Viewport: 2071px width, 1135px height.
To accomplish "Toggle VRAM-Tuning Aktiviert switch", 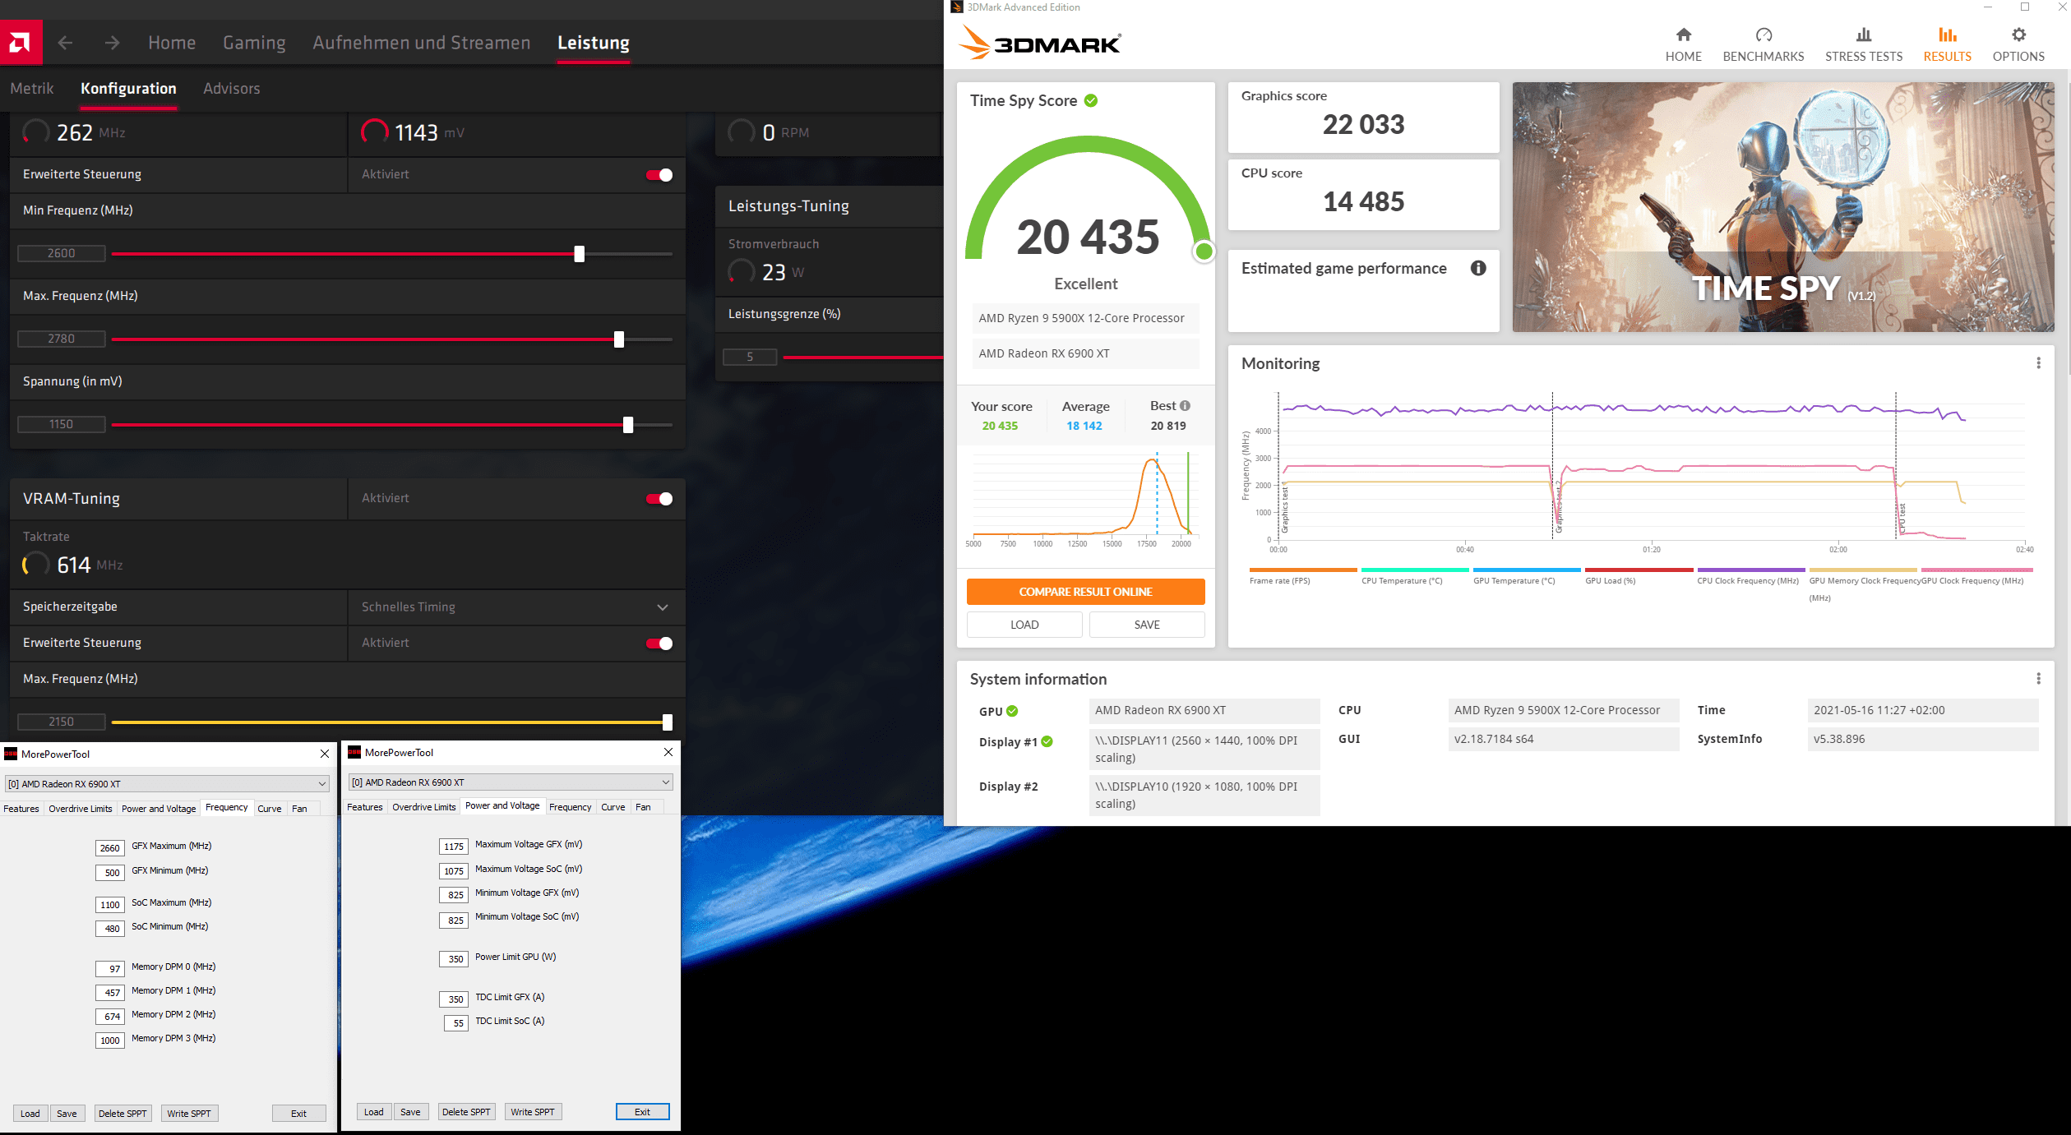I will 659,498.
